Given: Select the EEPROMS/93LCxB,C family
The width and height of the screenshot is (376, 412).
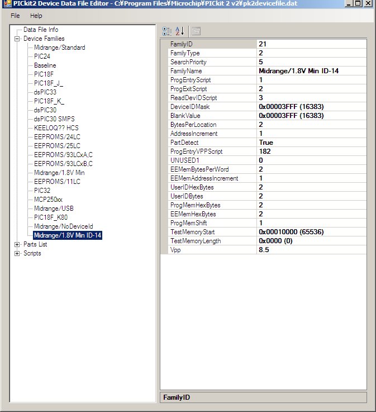Looking at the screenshot, I should pyautogui.click(x=63, y=164).
